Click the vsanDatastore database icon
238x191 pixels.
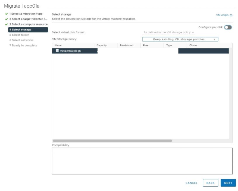click(x=57, y=51)
